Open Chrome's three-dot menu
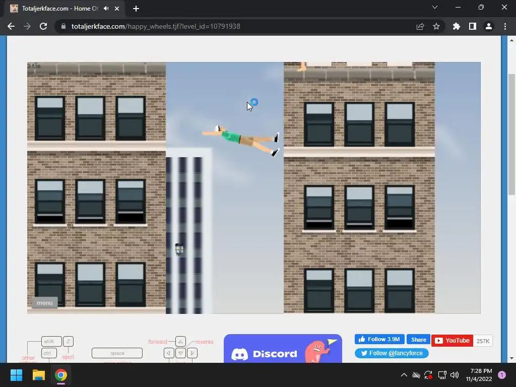This screenshot has height=387, width=516. pyautogui.click(x=505, y=26)
